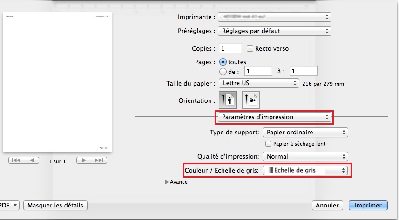Click the Annuler button
This screenshot has width=399, height=220.
[327, 205]
